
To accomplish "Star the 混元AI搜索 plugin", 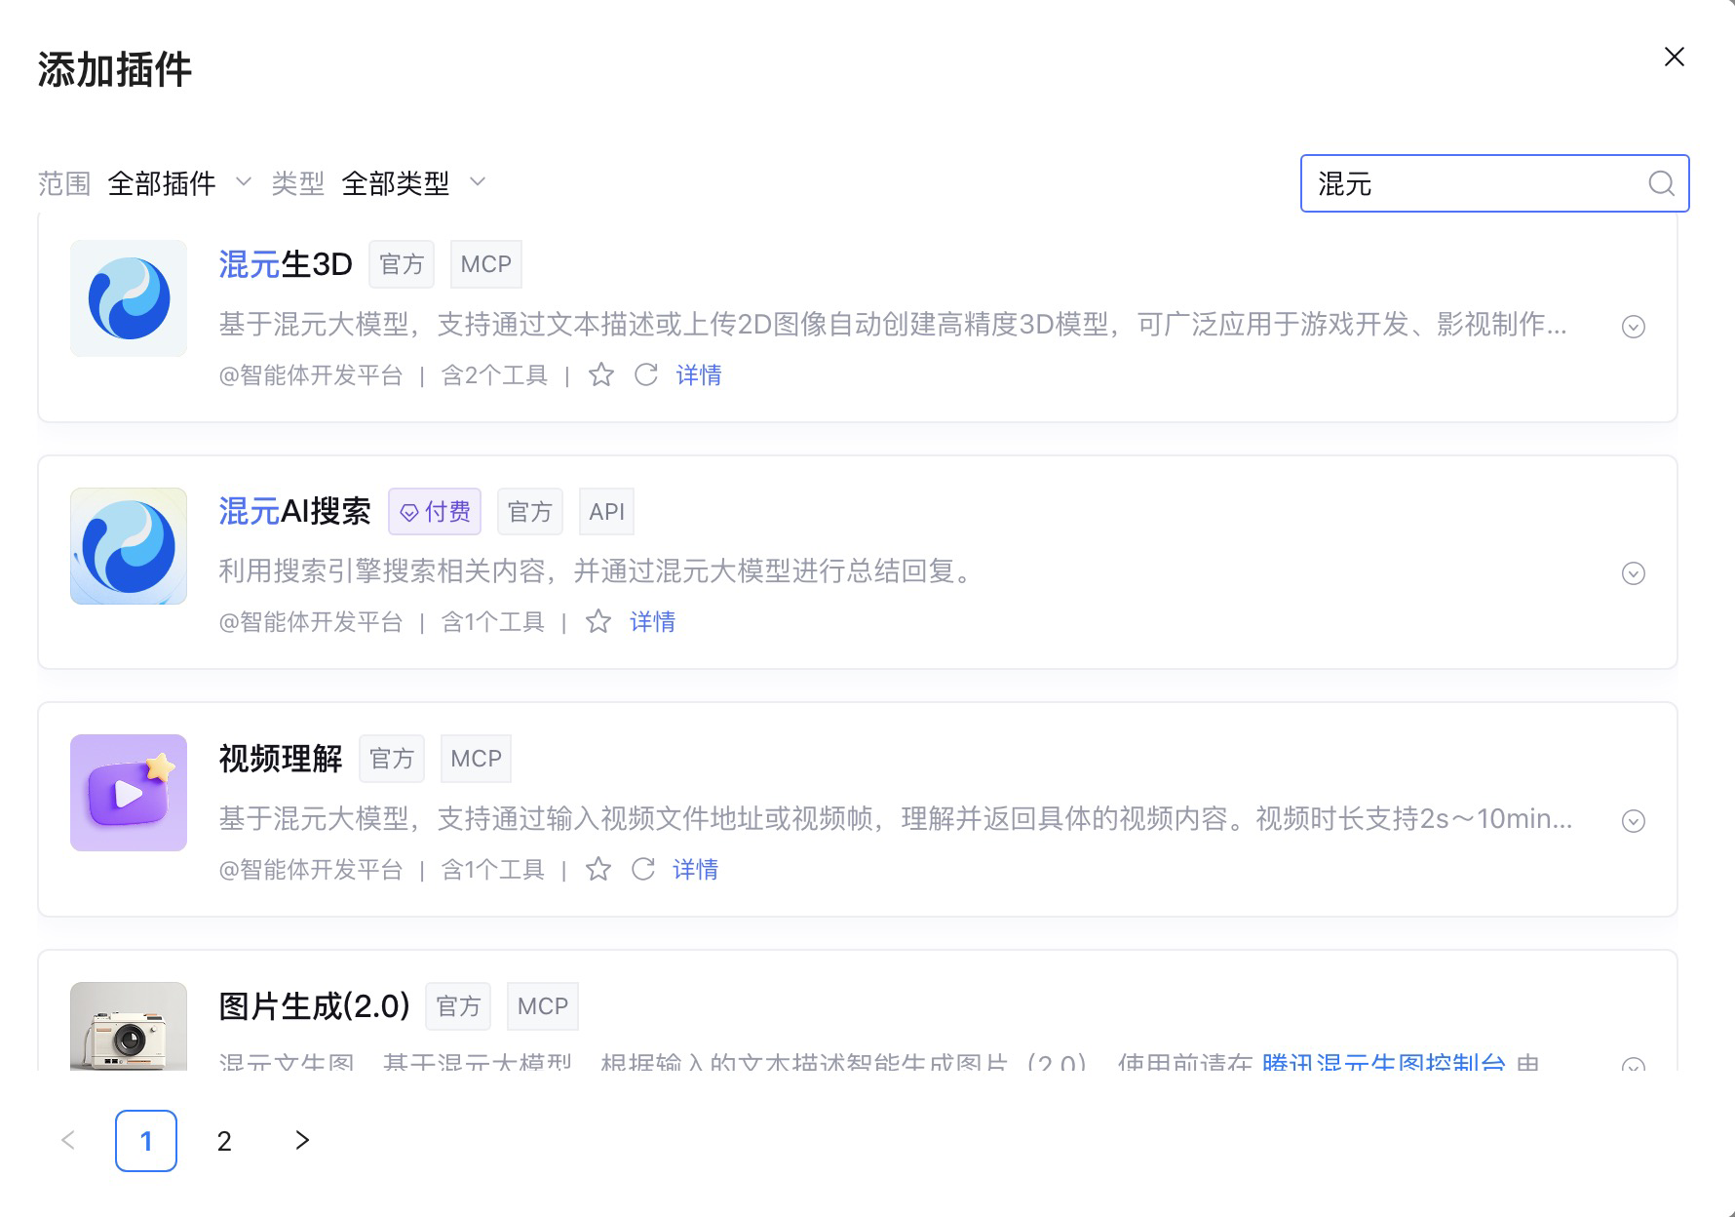I will pyautogui.click(x=598, y=621).
